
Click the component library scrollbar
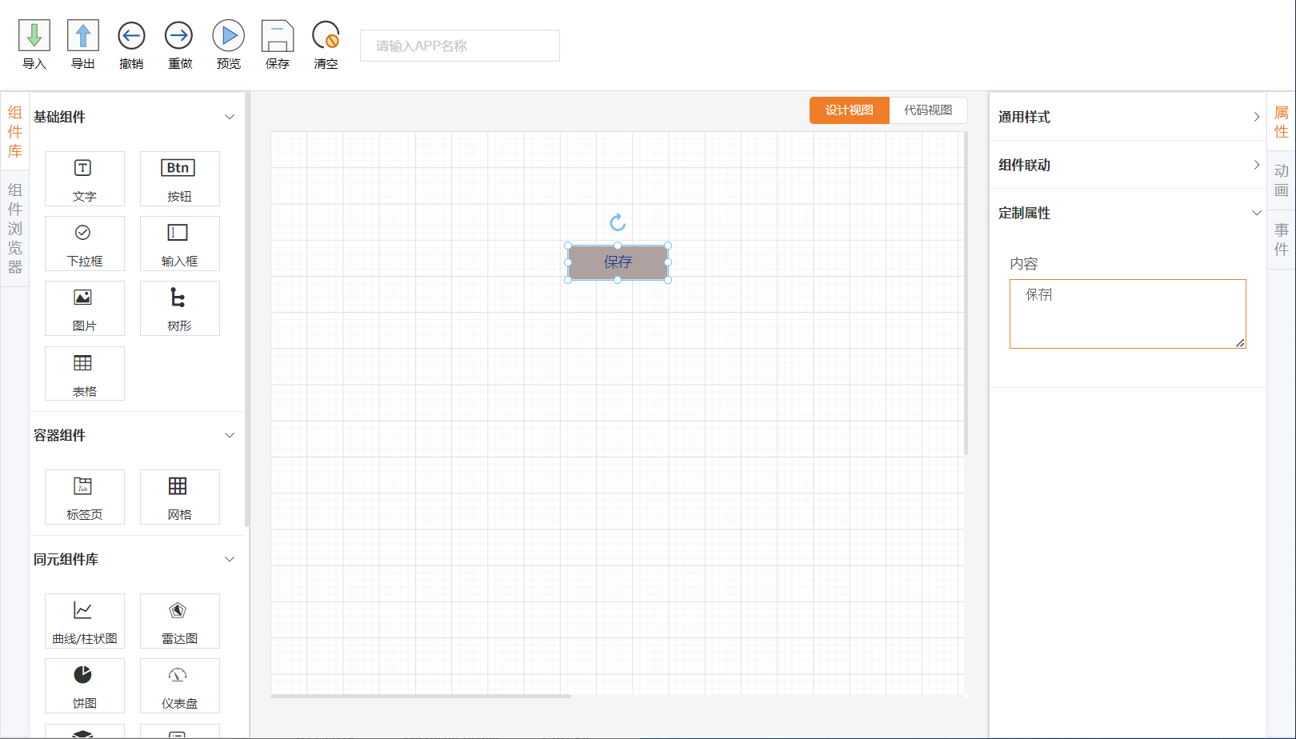click(x=247, y=310)
